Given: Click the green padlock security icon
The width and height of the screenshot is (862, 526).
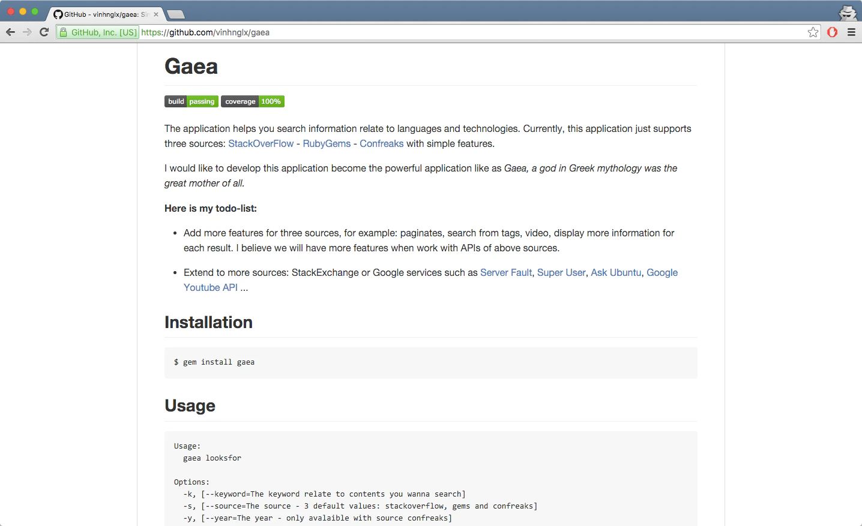Looking at the screenshot, I should click(x=64, y=32).
